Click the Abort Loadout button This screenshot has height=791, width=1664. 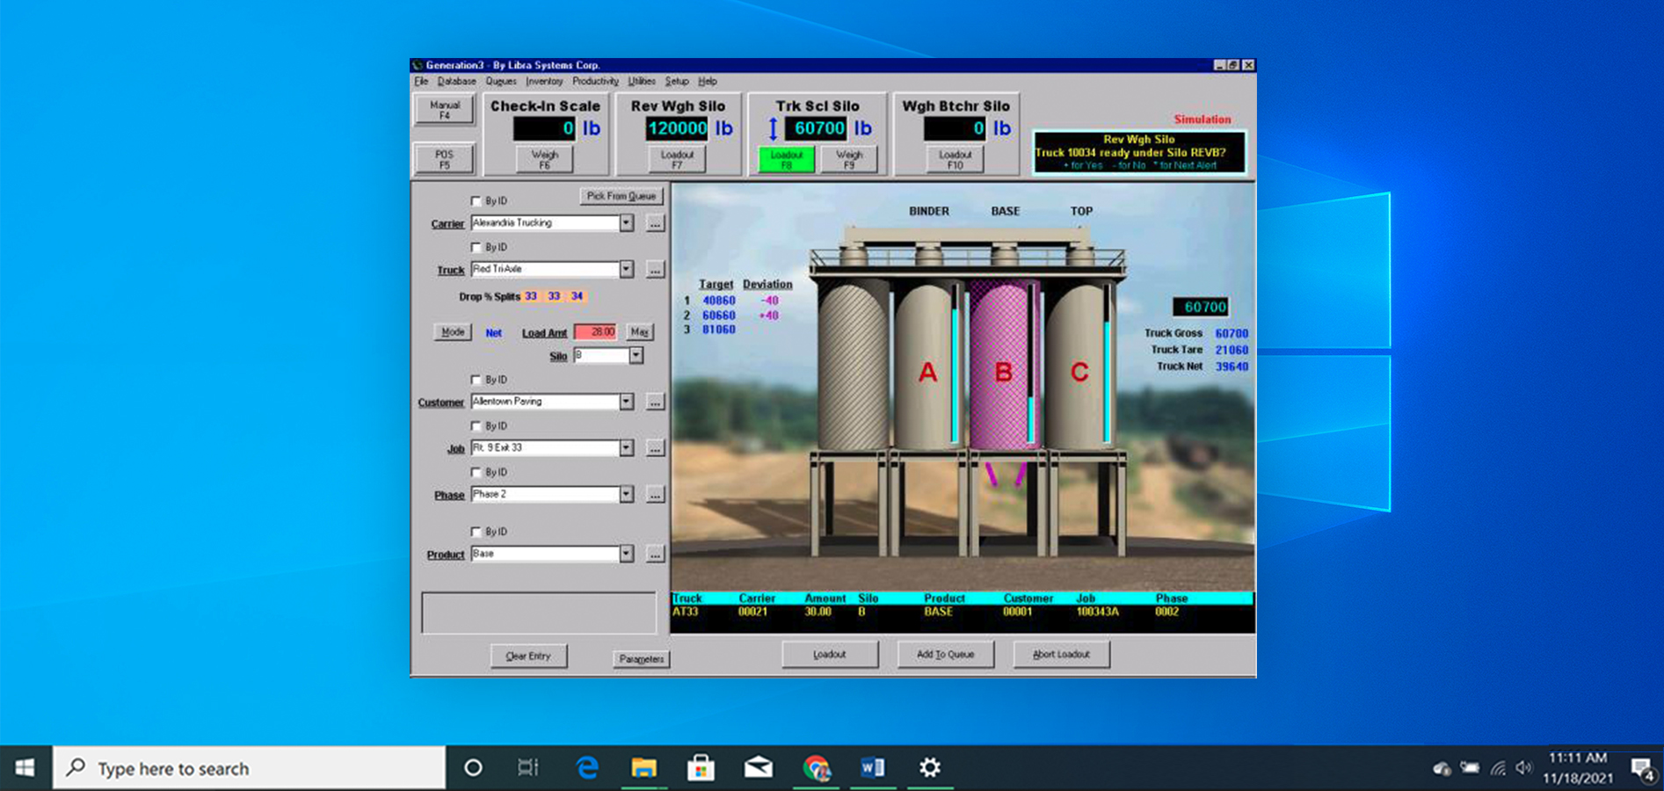(x=1061, y=655)
